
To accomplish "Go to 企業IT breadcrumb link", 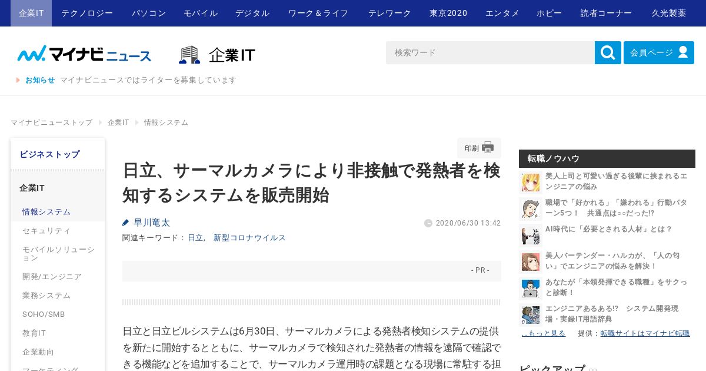I will [x=118, y=122].
